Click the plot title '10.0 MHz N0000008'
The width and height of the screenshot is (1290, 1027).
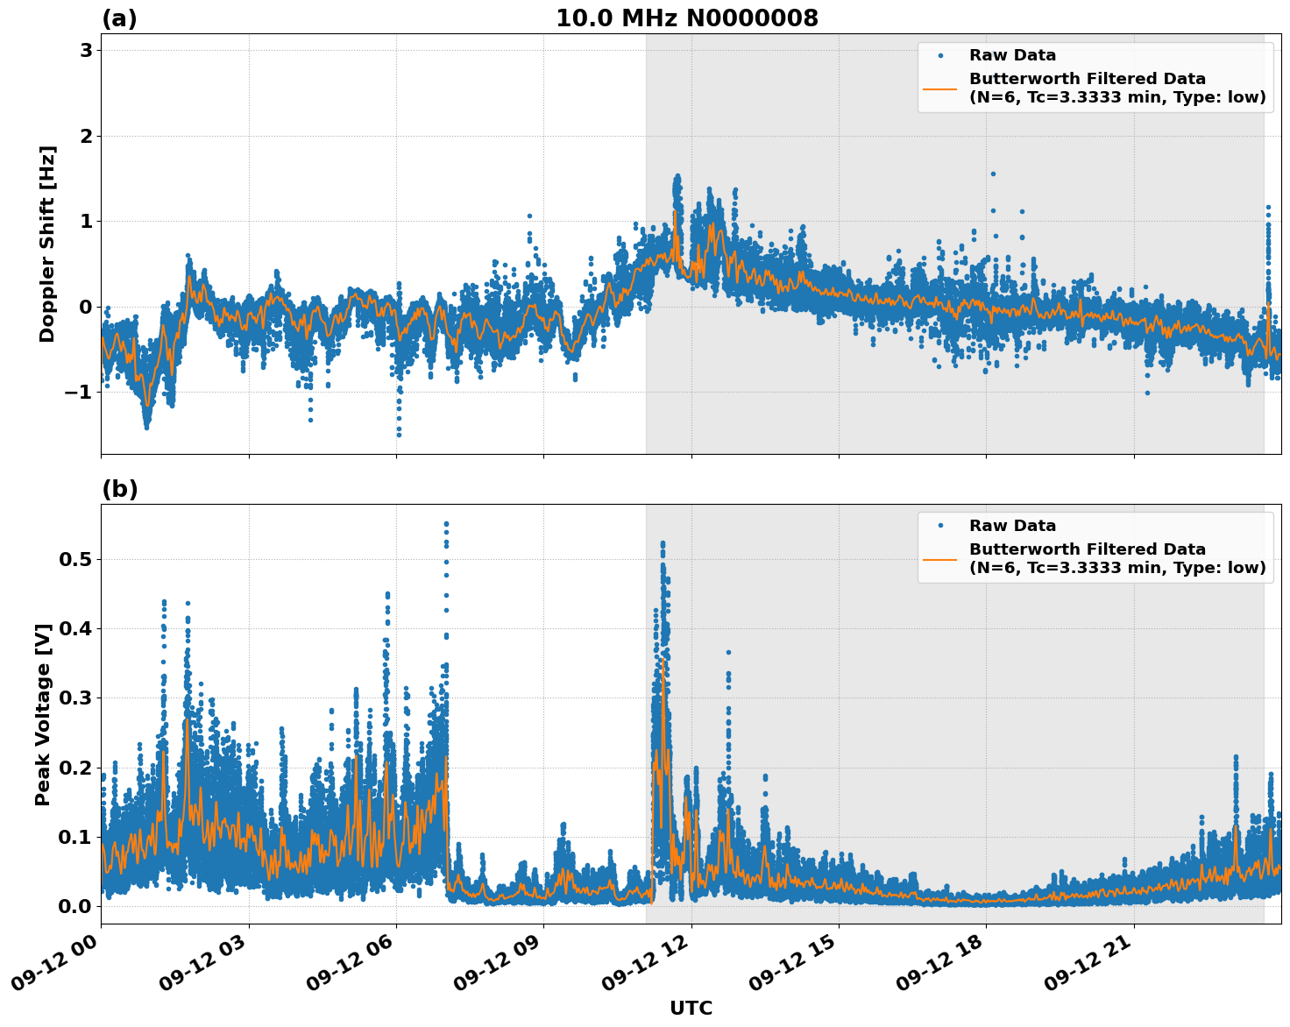[687, 18]
